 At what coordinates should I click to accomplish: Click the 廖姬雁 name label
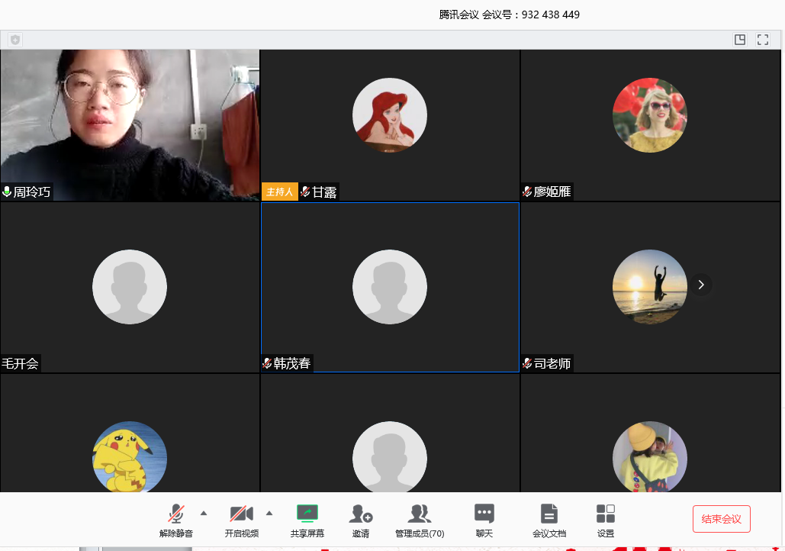coord(552,192)
